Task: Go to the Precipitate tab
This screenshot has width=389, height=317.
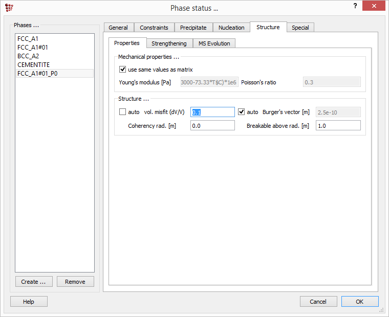Action: click(x=193, y=28)
